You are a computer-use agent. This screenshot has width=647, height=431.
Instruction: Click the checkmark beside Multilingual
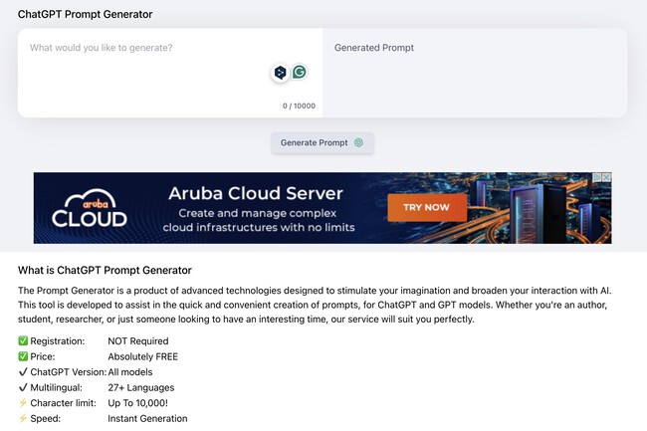pos(24,387)
